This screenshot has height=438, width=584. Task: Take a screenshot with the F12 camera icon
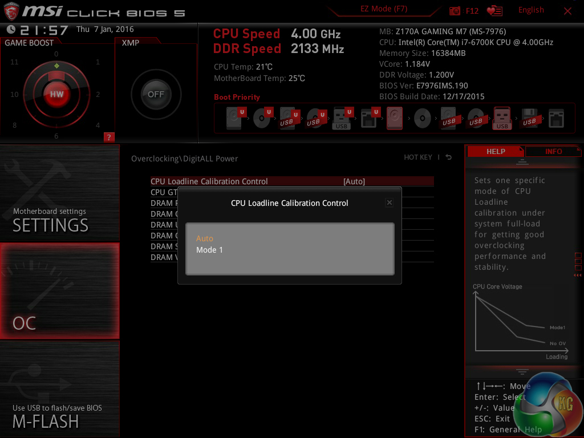pyautogui.click(x=455, y=11)
